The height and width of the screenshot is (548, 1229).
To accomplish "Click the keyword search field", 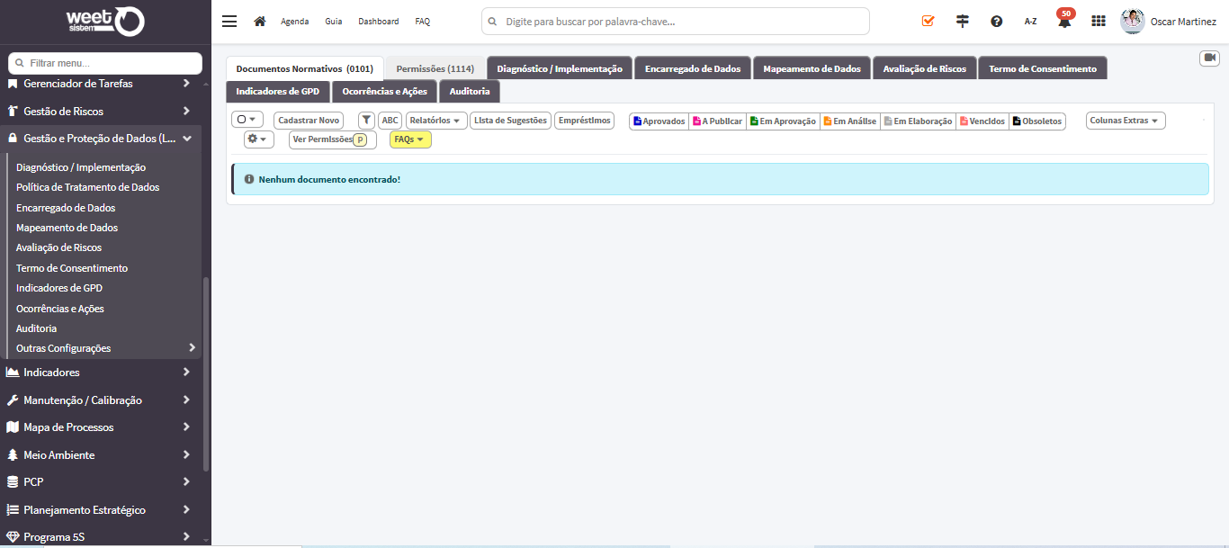I will coord(676,21).
